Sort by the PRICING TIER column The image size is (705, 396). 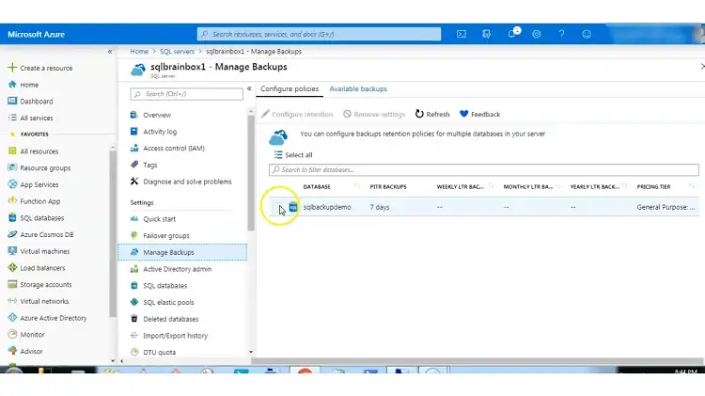point(653,187)
